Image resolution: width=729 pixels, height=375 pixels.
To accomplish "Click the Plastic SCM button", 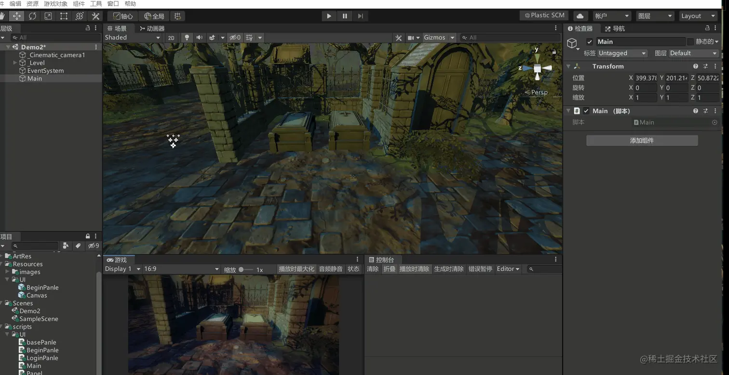I will (x=544, y=15).
